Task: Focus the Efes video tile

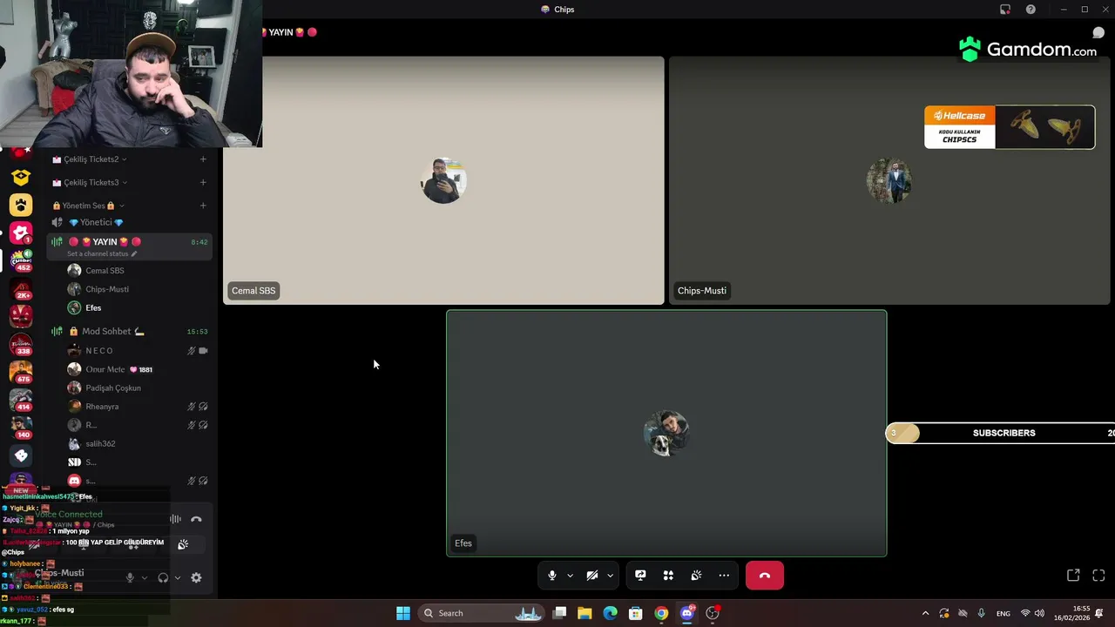Action: tap(666, 434)
